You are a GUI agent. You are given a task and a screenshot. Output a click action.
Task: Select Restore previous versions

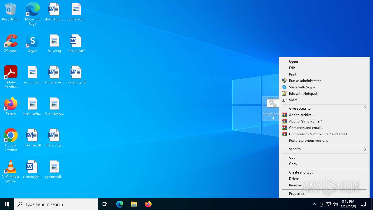(x=324, y=141)
